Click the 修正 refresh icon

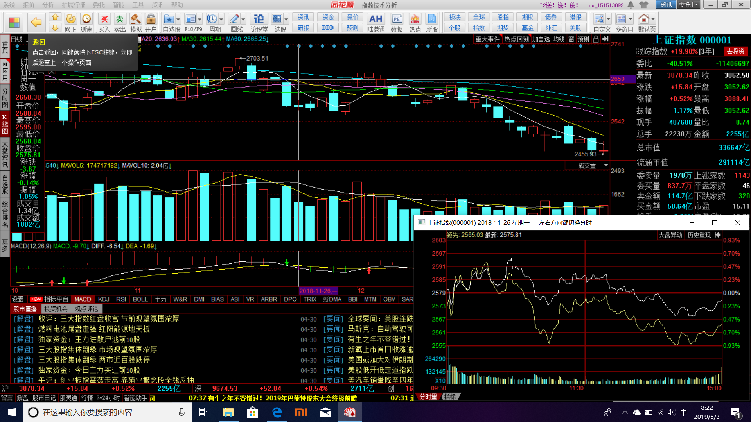(x=70, y=19)
